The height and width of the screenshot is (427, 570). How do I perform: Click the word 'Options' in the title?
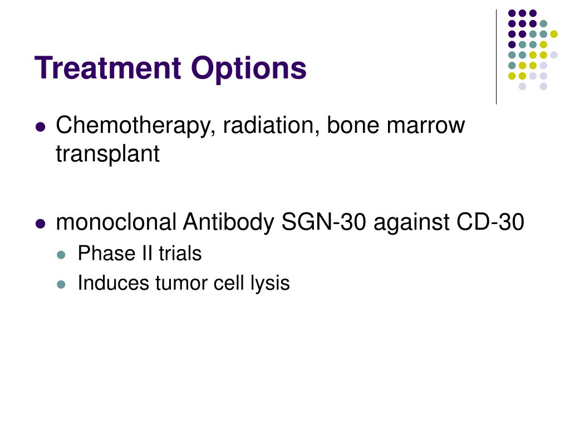[249, 68]
